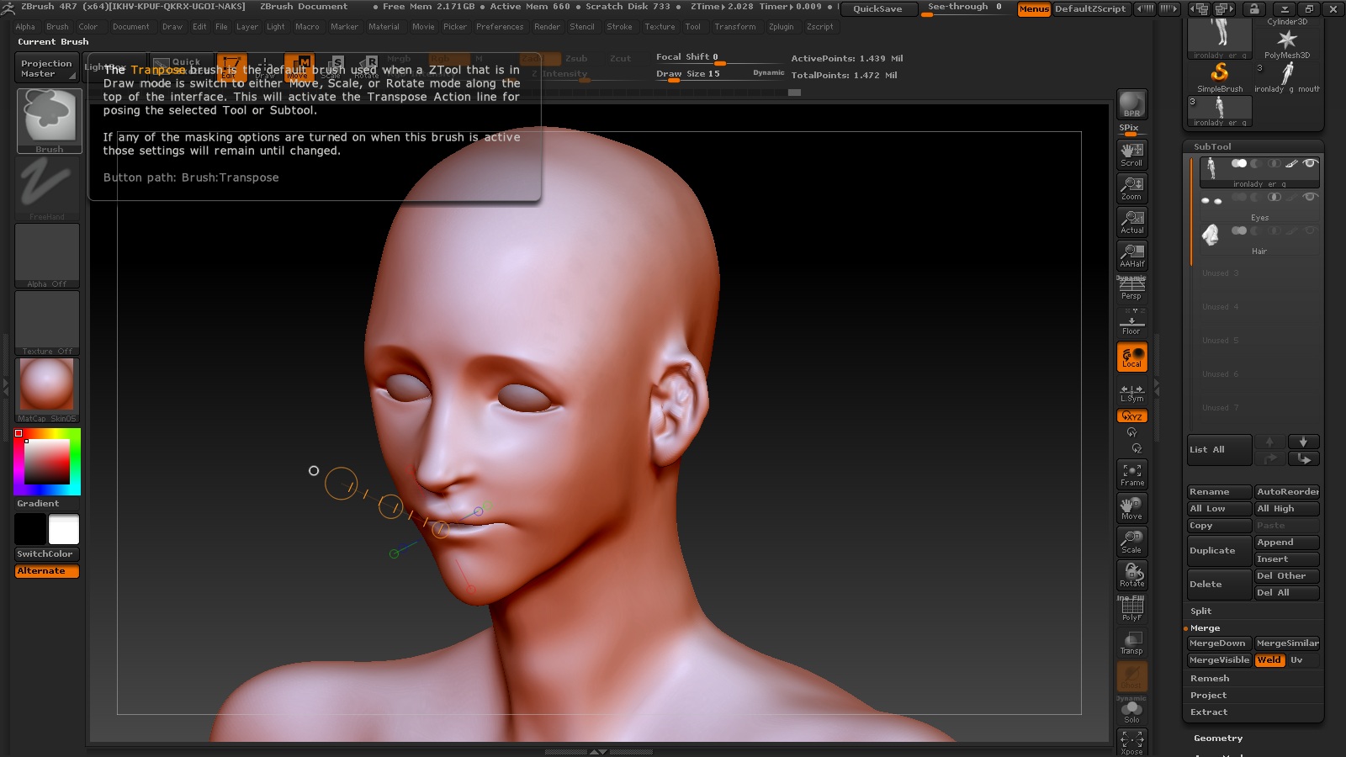
Task: Toggle Transp transparency mode
Action: coord(1131,643)
